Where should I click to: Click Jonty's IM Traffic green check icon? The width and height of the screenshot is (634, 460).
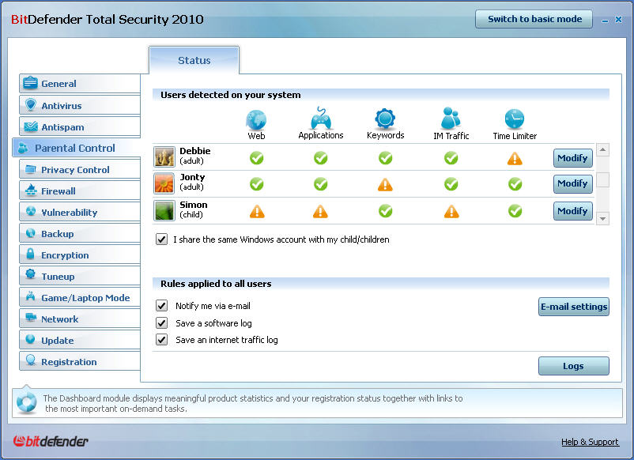click(451, 184)
